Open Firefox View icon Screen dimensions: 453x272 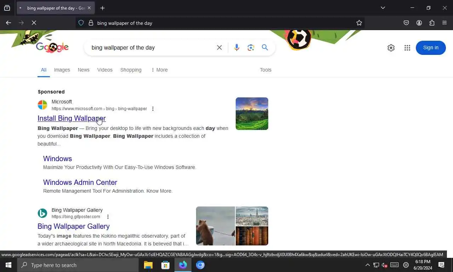tap(7, 8)
